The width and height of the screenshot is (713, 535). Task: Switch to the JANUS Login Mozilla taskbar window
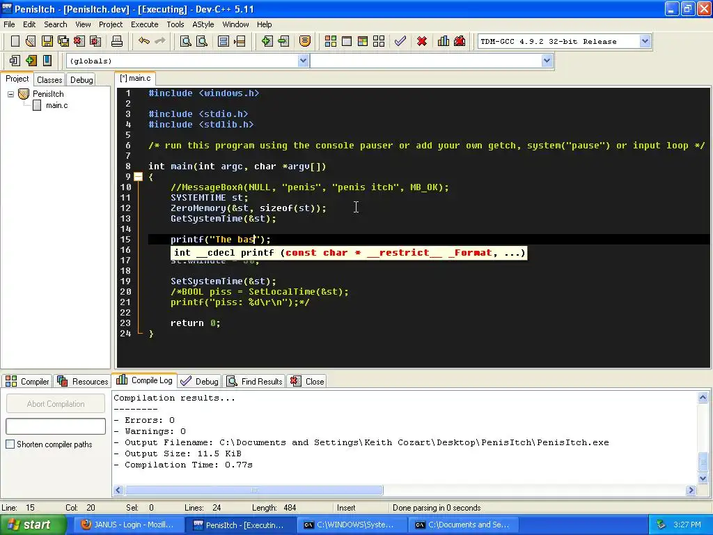pyautogui.click(x=128, y=525)
